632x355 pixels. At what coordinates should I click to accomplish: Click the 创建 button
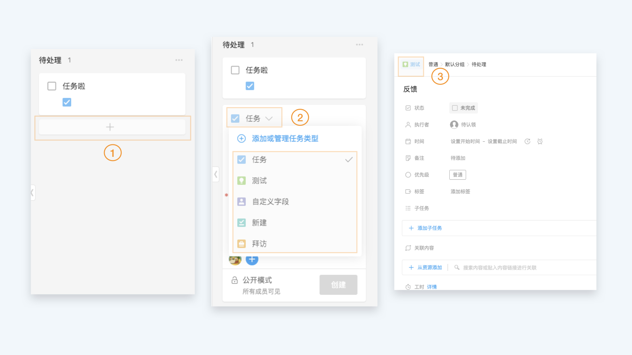[x=338, y=285]
